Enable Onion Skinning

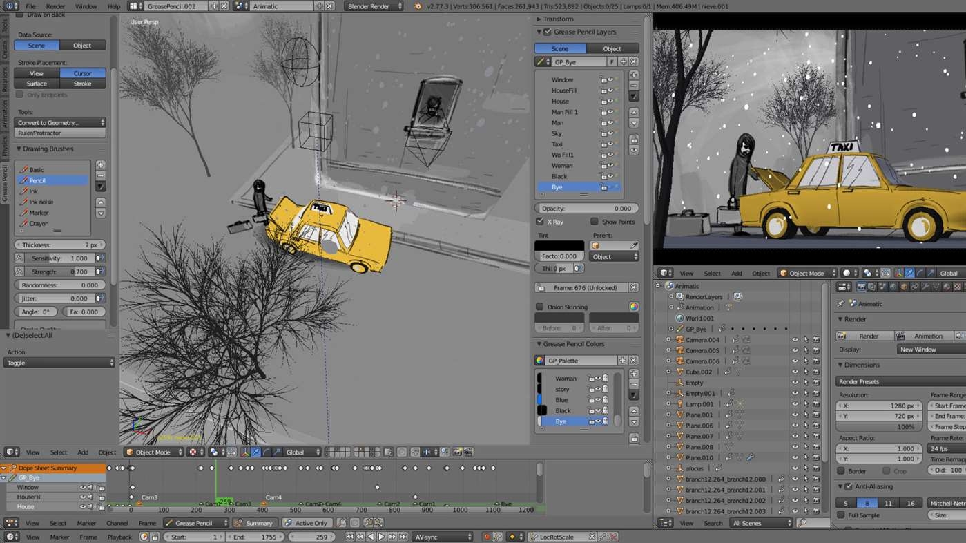(540, 307)
